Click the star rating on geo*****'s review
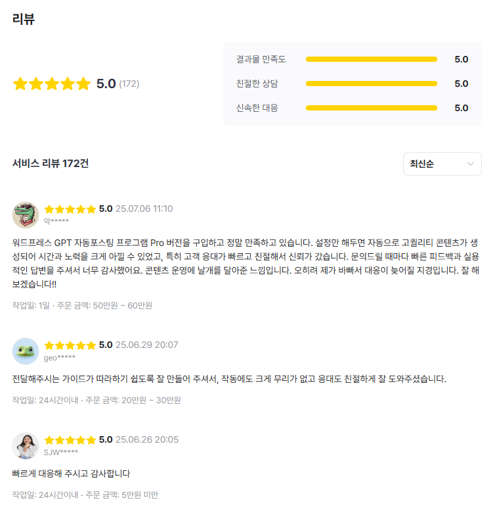The image size is (495, 517). click(70, 345)
